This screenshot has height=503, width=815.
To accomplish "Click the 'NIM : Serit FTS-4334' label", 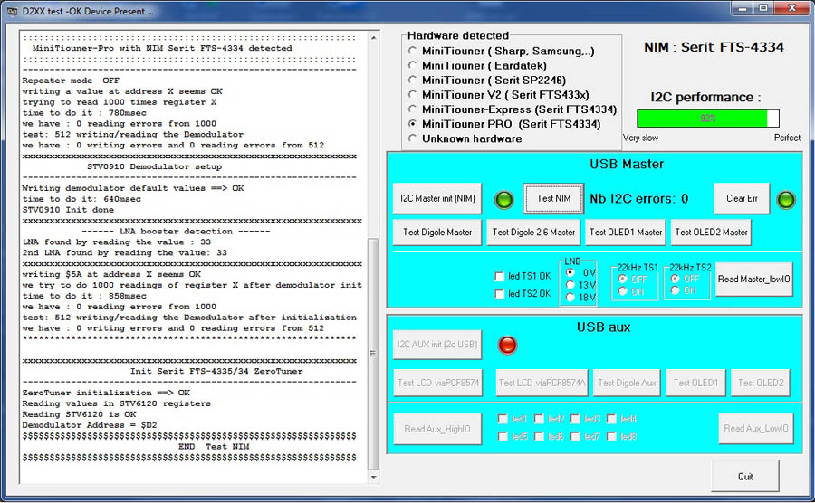I will [x=714, y=47].
